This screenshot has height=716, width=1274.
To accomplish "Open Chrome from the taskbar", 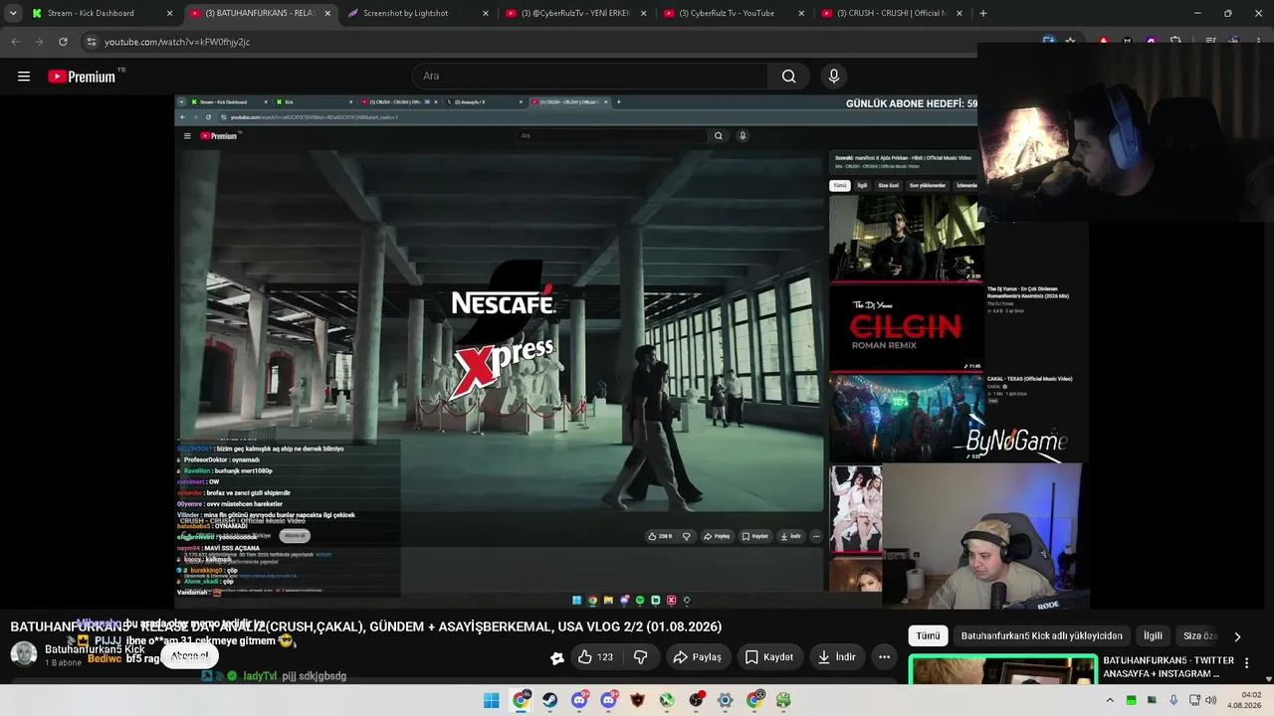I will tap(521, 701).
